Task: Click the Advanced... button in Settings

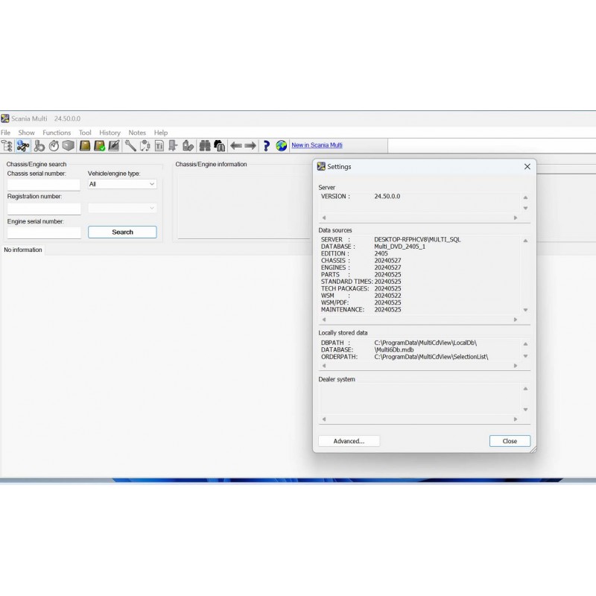Action: coord(349,441)
